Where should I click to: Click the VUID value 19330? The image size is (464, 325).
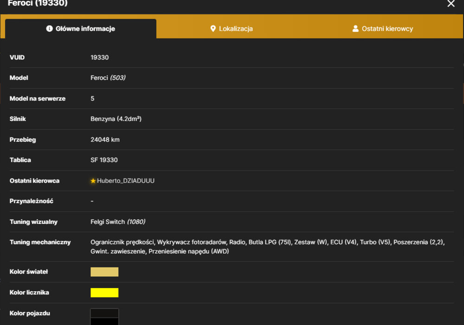[x=99, y=57]
